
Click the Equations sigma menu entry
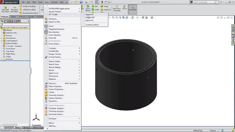coord(53,101)
